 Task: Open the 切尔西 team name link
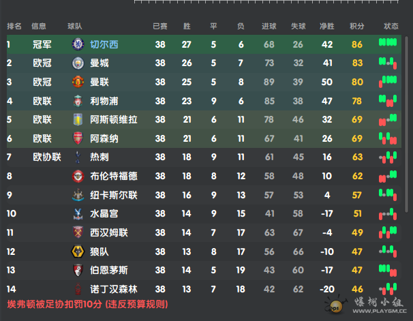click(x=104, y=44)
